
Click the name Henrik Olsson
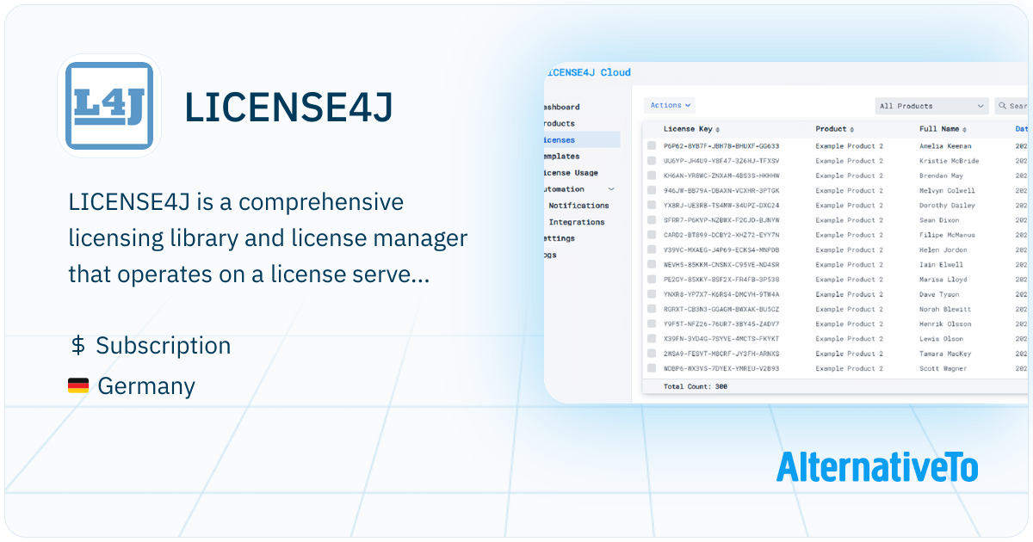pyautogui.click(x=947, y=323)
